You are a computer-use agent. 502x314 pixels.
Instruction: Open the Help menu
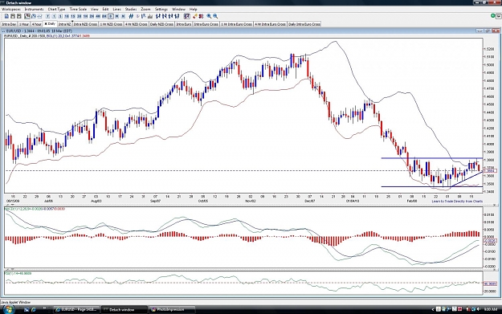click(x=193, y=10)
